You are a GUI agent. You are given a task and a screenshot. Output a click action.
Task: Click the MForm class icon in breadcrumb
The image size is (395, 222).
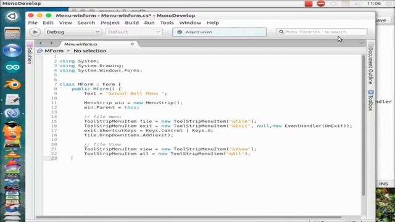click(x=39, y=51)
